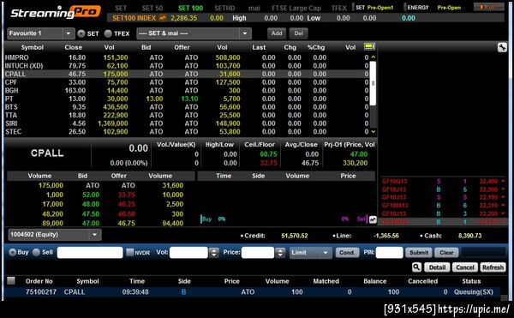Viewport: 514px width, 318px height.
Task: Click the Cash value 8,390.73
Action: pyautogui.click(x=469, y=236)
